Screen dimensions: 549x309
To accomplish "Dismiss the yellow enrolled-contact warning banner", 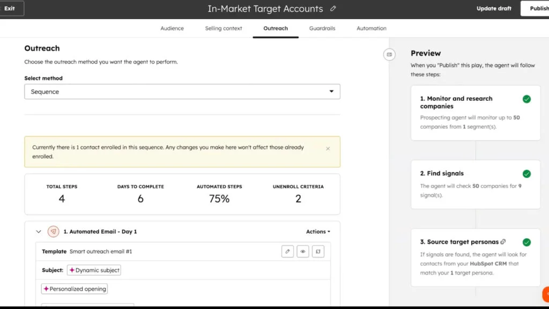I will pos(328,149).
